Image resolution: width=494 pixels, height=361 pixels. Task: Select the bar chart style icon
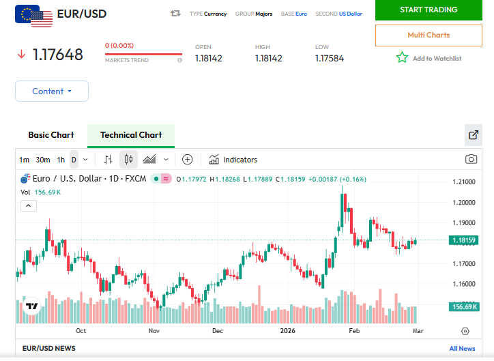[108, 160]
